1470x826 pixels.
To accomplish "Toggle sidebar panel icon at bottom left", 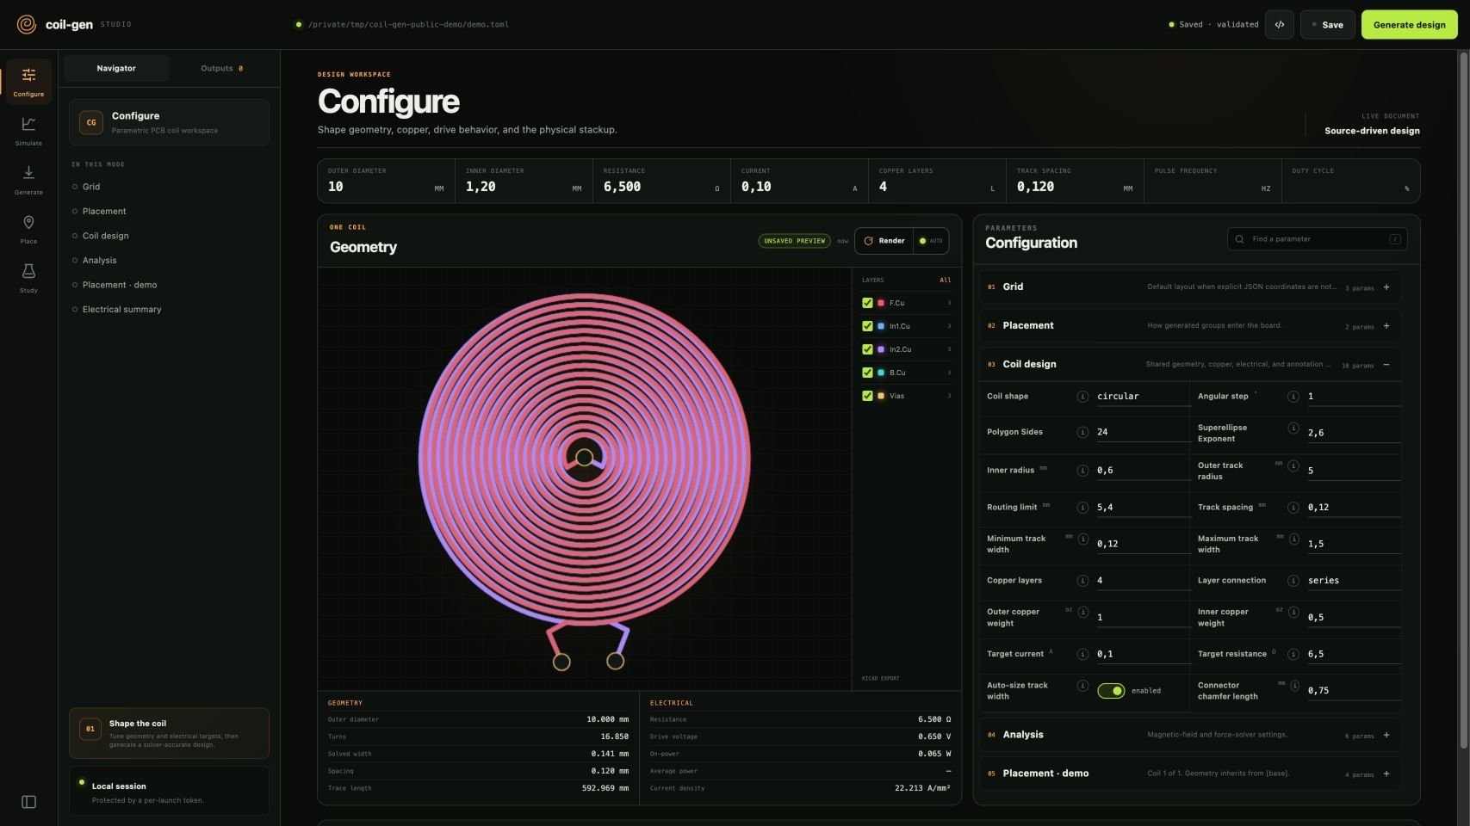I will pyautogui.click(x=28, y=802).
